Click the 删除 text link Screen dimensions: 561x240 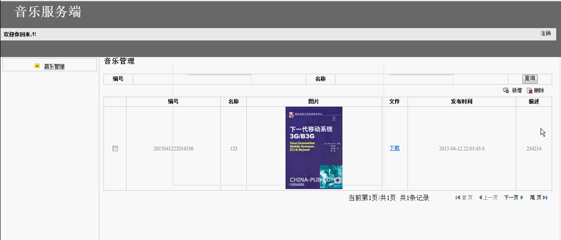[x=539, y=91]
